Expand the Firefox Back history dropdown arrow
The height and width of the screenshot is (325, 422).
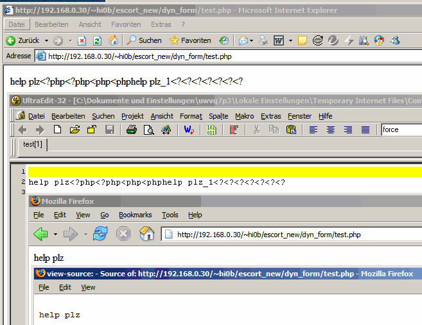pyautogui.click(x=55, y=235)
